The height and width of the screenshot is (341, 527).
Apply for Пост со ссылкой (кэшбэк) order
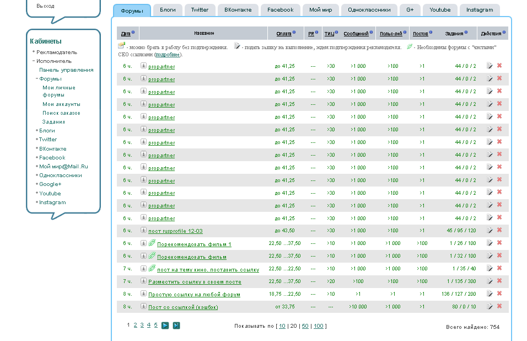490,306
